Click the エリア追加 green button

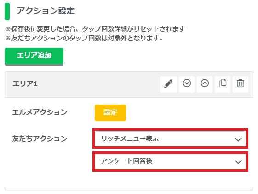click(x=34, y=56)
